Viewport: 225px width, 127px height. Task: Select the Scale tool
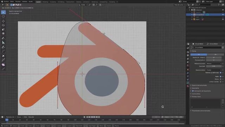tap(3, 29)
